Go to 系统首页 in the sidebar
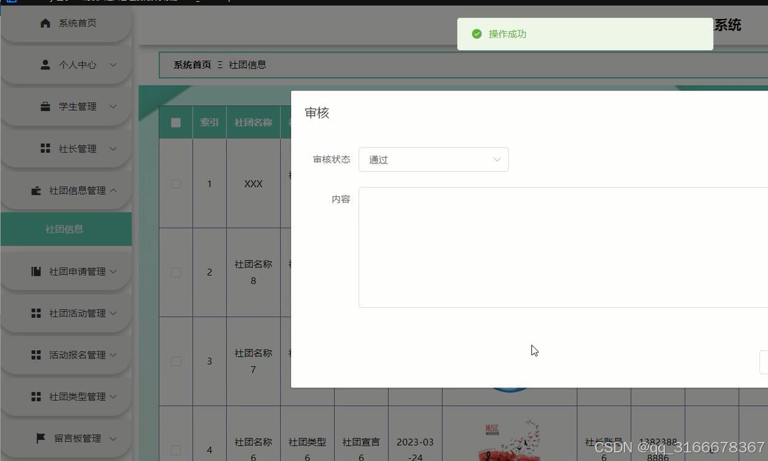The width and height of the screenshot is (768, 461). point(66,23)
